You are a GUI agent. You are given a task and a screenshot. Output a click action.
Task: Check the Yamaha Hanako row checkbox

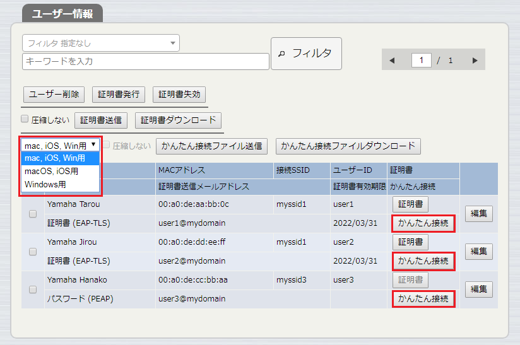33,289
